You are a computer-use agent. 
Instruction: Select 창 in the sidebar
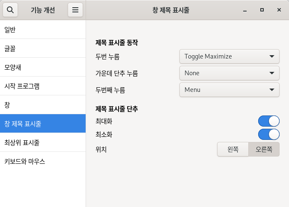pyautogui.click(x=43, y=105)
